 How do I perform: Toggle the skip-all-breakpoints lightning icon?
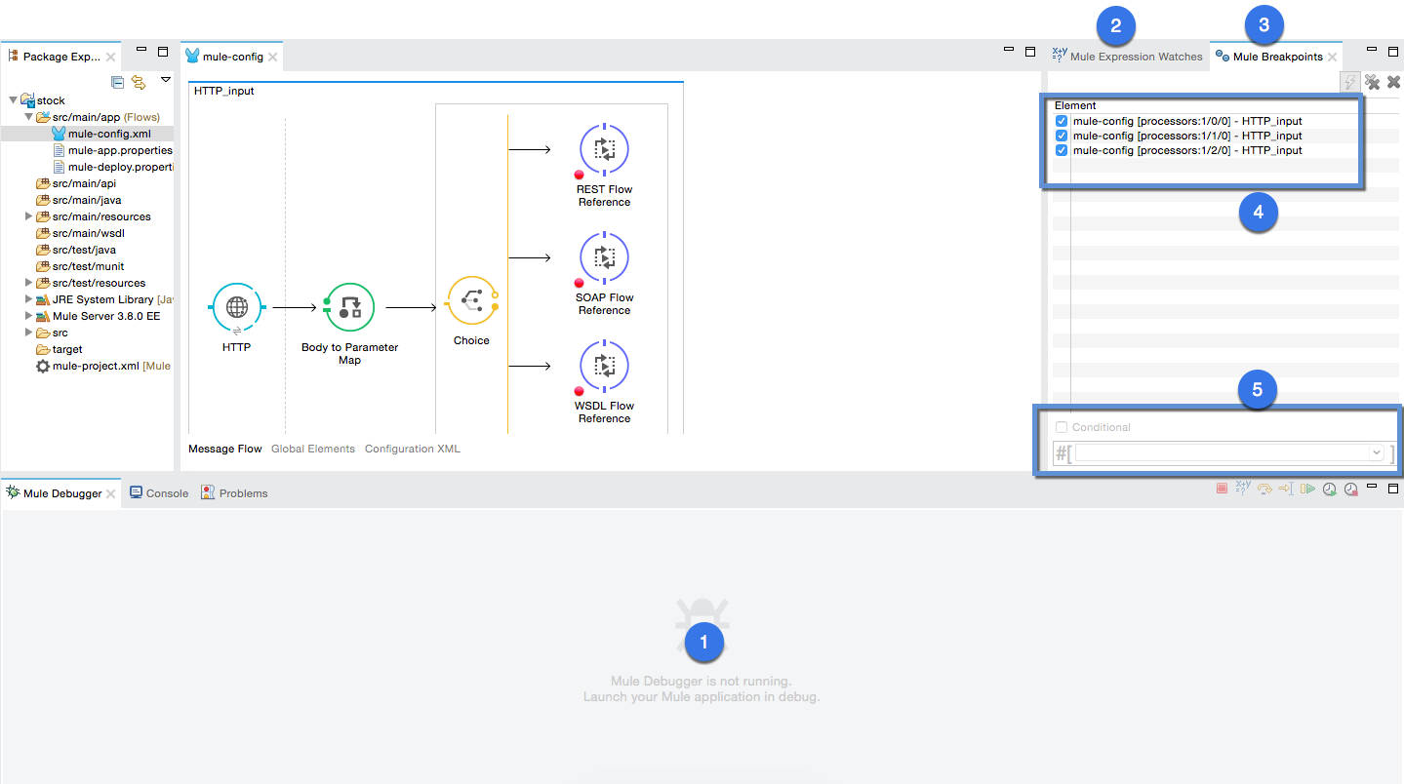tap(1349, 82)
